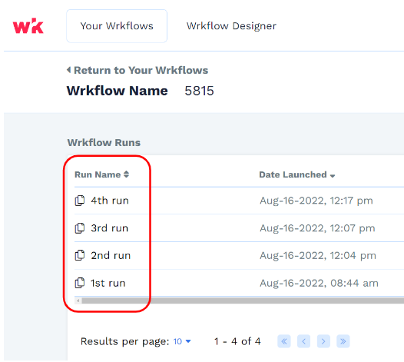Open the 3rd run entry
Screen dimensions: 404x362
click(x=110, y=228)
